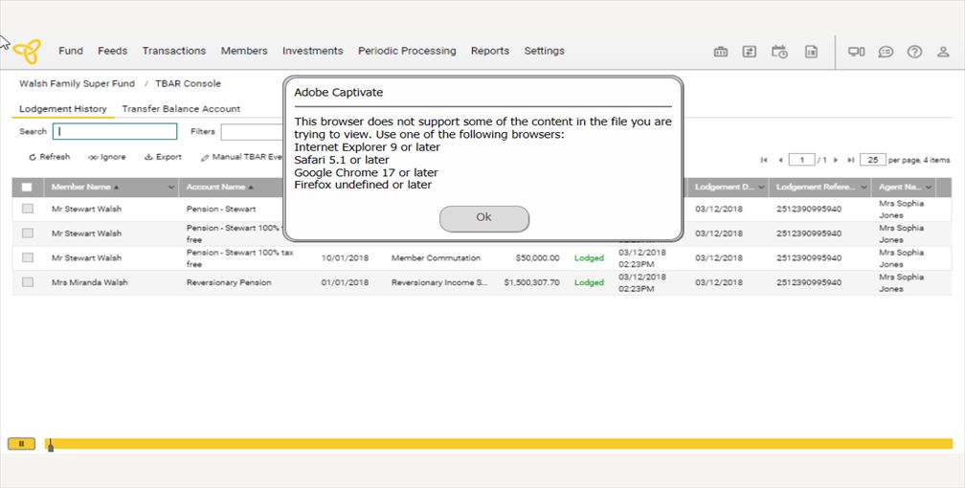Toggle the select-all header checkbox
The image size is (965, 488).
coord(27,188)
